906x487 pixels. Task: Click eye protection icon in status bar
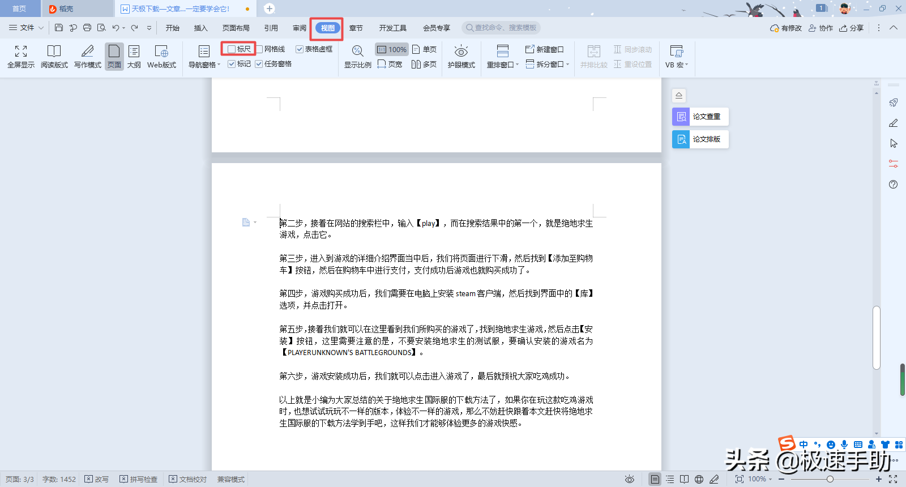coord(630,479)
